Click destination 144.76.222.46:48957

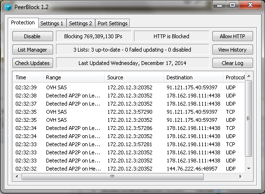click(192, 169)
